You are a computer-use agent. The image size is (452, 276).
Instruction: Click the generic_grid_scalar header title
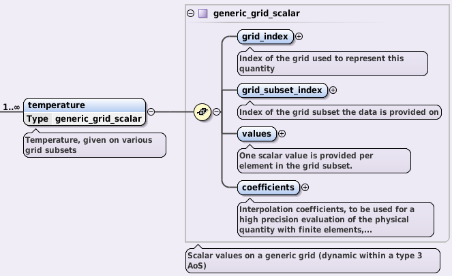[256, 13]
